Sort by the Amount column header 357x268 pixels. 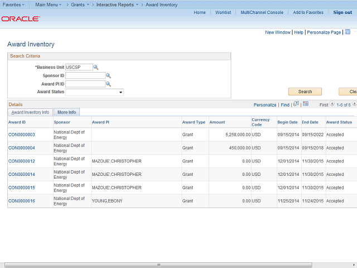coord(218,122)
